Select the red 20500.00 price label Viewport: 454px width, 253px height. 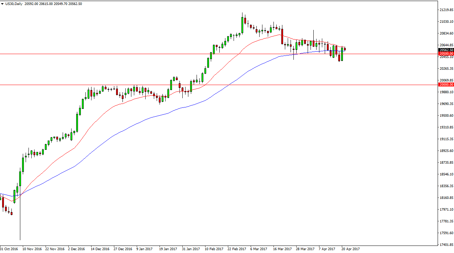(x=446, y=54)
